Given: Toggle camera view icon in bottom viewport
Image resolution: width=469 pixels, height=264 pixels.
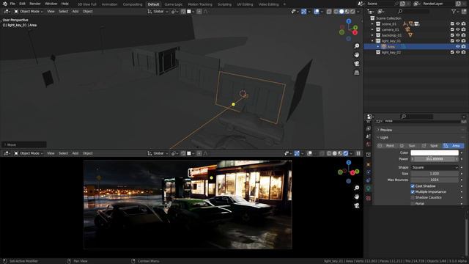Looking at the screenshot, I should coord(357,205).
